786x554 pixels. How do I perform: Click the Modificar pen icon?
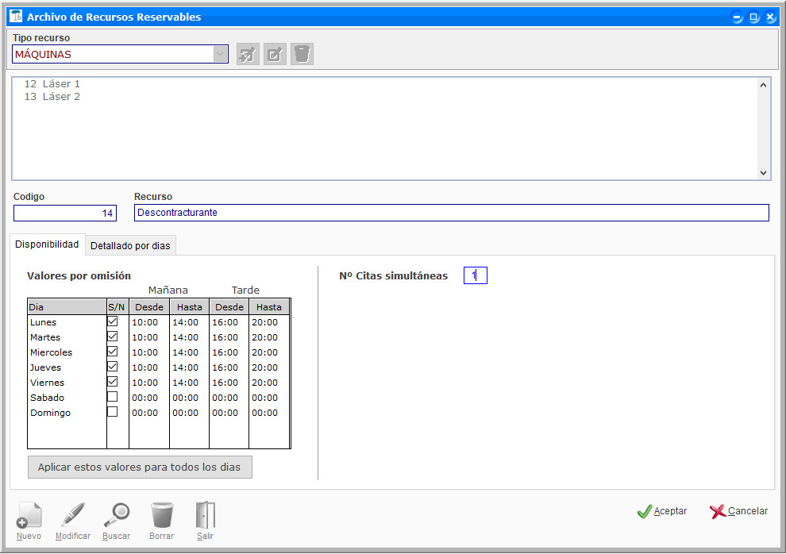coord(73,515)
